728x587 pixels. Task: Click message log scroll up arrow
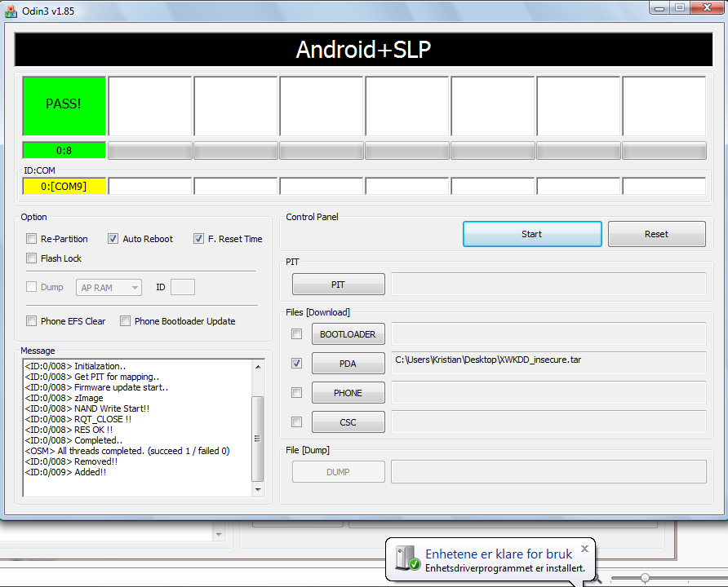[258, 367]
